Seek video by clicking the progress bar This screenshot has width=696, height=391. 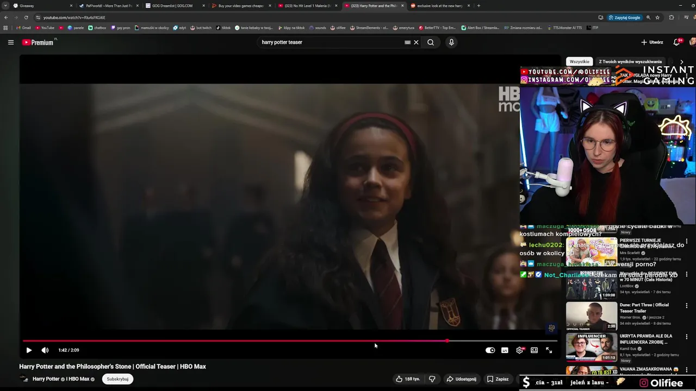pyautogui.click(x=289, y=341)
